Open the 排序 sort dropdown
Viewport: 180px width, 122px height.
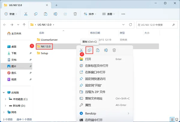[x=90, y=14]
